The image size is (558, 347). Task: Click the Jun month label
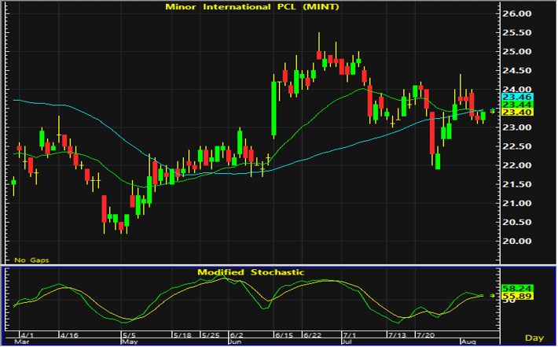(235, 342)
